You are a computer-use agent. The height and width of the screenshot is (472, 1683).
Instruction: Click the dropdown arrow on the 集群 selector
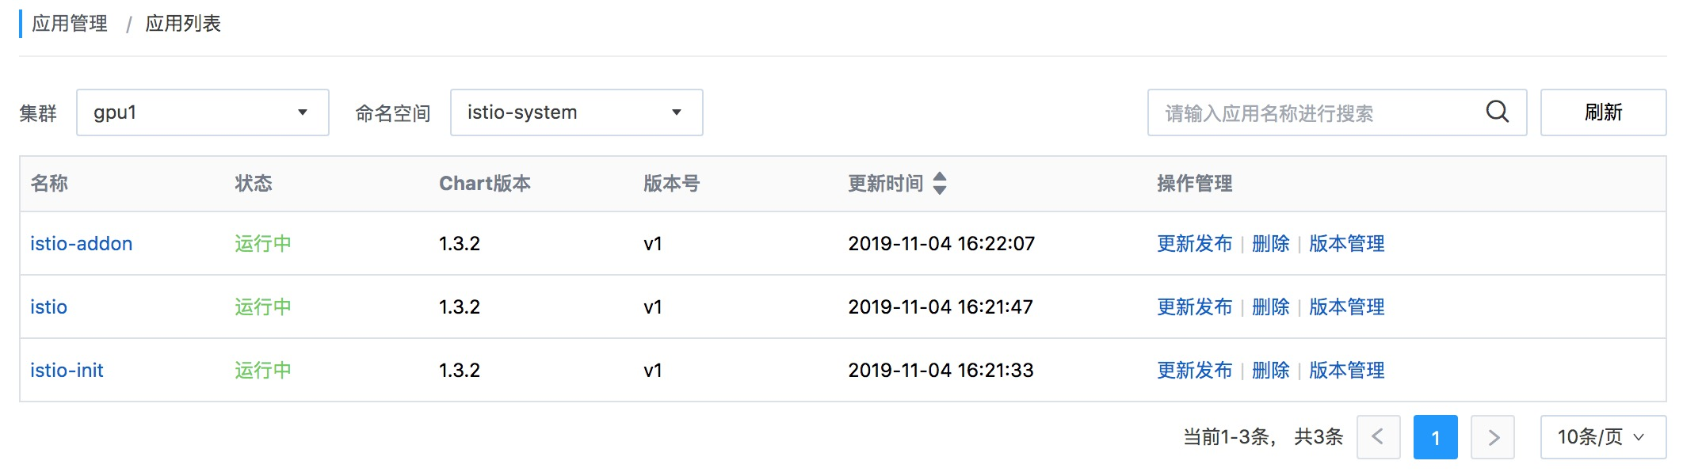pyautogui.click(x=303, y=112)
